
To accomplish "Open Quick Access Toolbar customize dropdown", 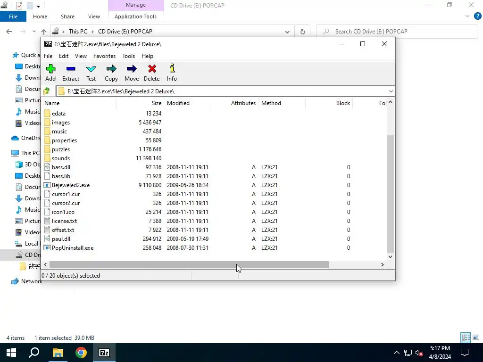I will point(38,6).
